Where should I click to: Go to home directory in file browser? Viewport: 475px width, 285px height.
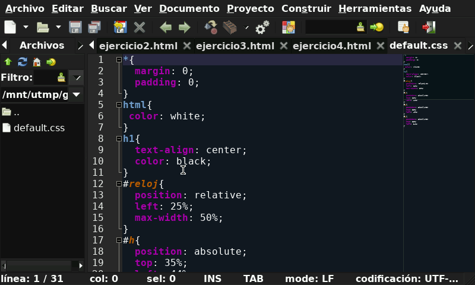[37, 62]
